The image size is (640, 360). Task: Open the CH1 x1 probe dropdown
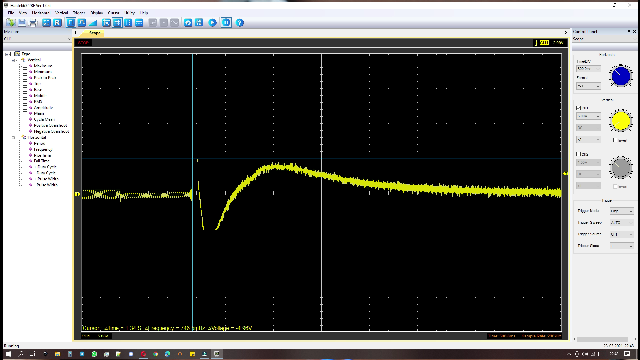click(589, 139)
